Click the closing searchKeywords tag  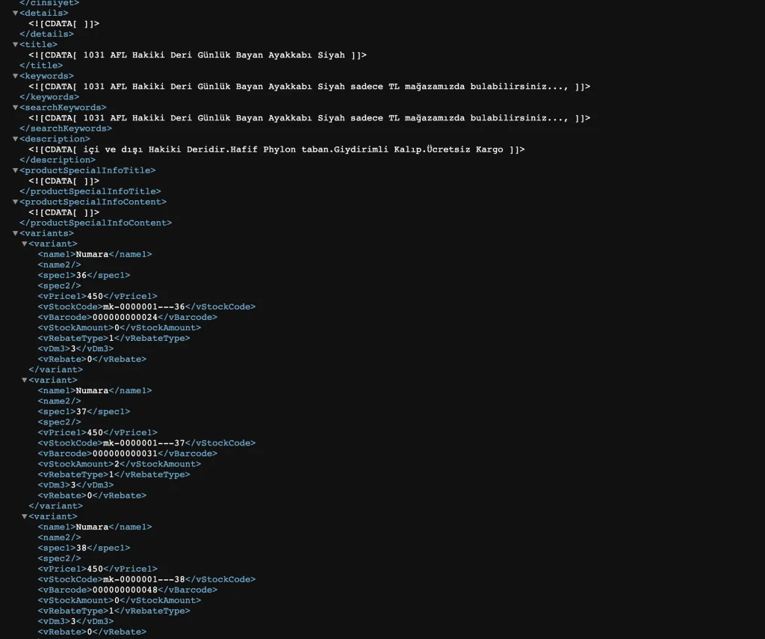(66, 129)
